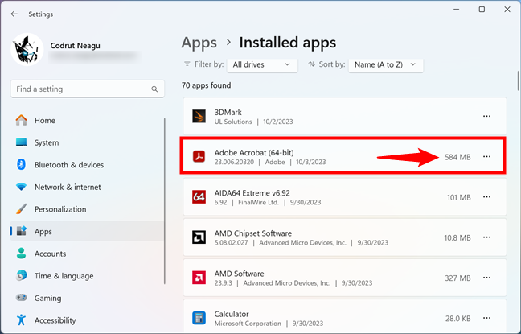Close the Settings window
The image size is (521, 334).
[507, 10]
